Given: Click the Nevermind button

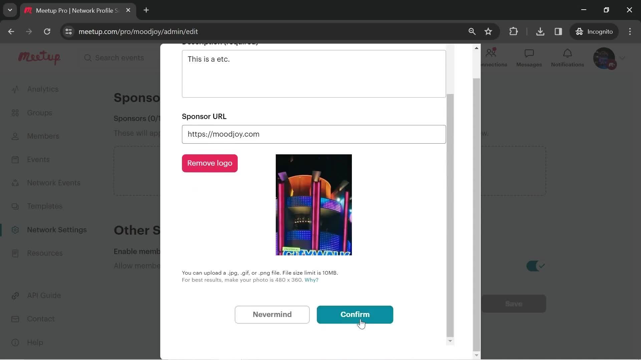Looking at the screenshot, I should (272, 314).
